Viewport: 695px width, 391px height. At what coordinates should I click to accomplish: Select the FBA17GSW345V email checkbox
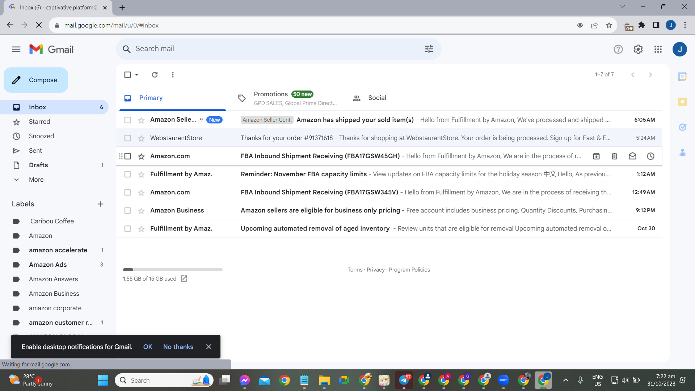[x=127, y=192]
